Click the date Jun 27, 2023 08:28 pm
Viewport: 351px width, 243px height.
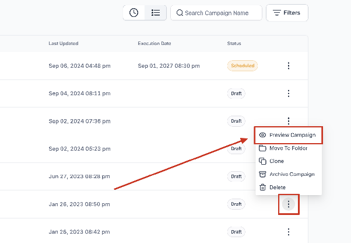[x=79, y=176]
